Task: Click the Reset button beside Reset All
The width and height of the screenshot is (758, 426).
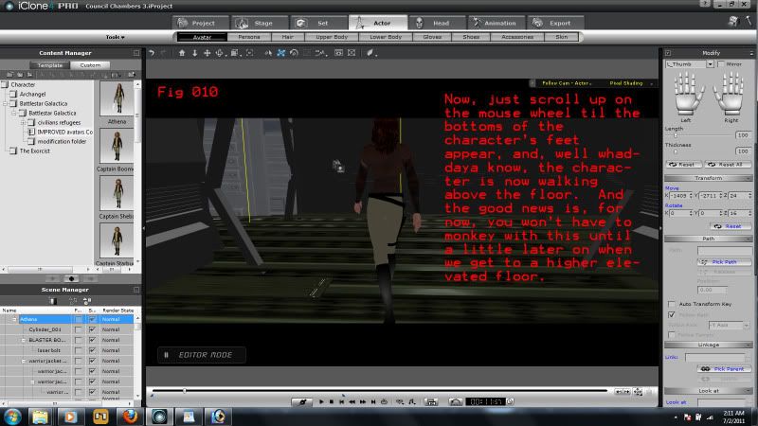Action: tap(683, 165)
